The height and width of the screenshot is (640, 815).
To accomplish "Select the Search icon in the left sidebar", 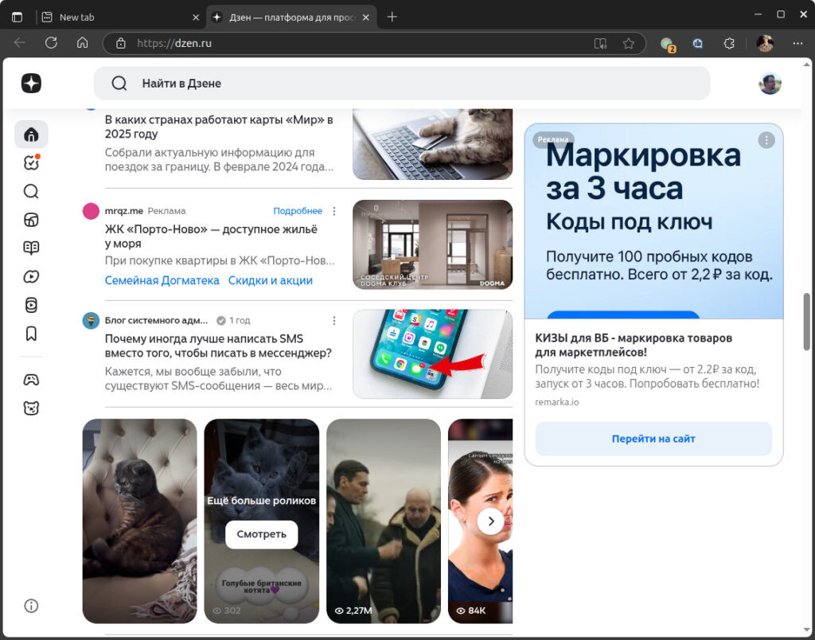I will click(x=31, y=191).
